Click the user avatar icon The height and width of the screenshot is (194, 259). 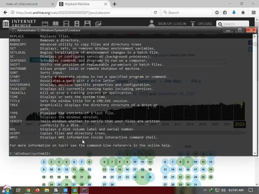[x=152, y=23]
